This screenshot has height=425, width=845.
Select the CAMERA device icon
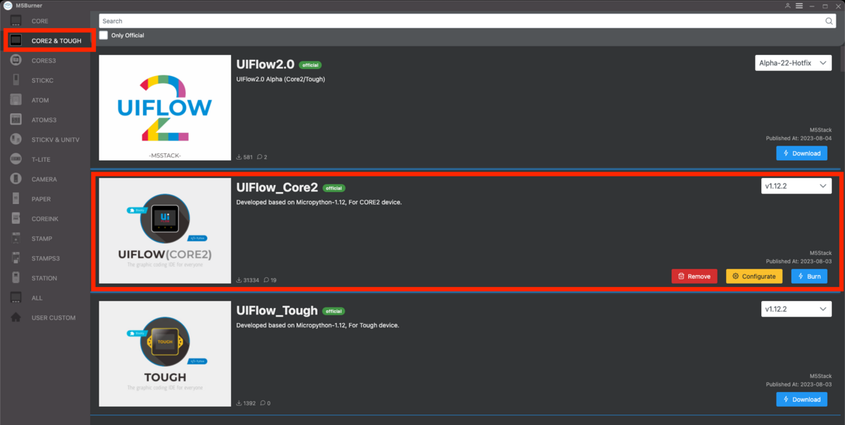(15, 179)
